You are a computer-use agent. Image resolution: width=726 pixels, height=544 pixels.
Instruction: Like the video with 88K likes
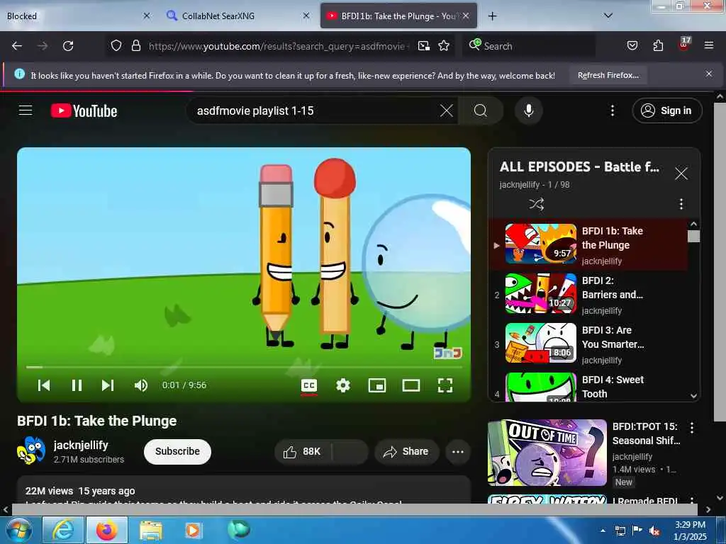303,451
